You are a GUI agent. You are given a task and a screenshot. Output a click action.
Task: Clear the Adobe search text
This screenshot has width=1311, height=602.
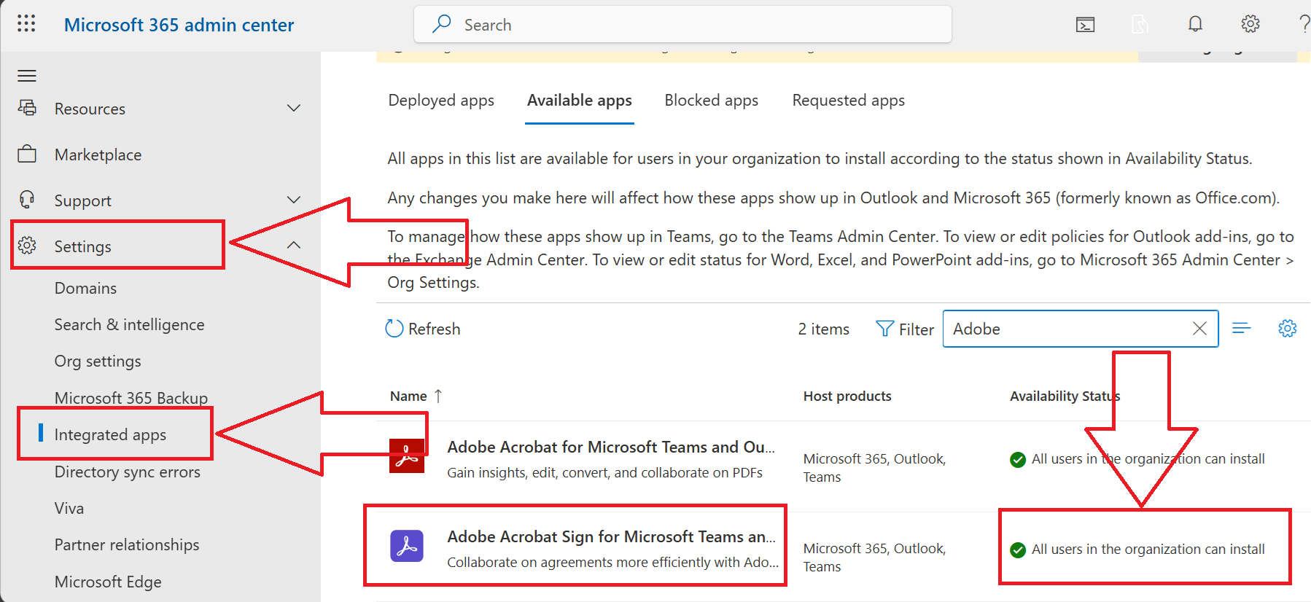click(1199, 329)
